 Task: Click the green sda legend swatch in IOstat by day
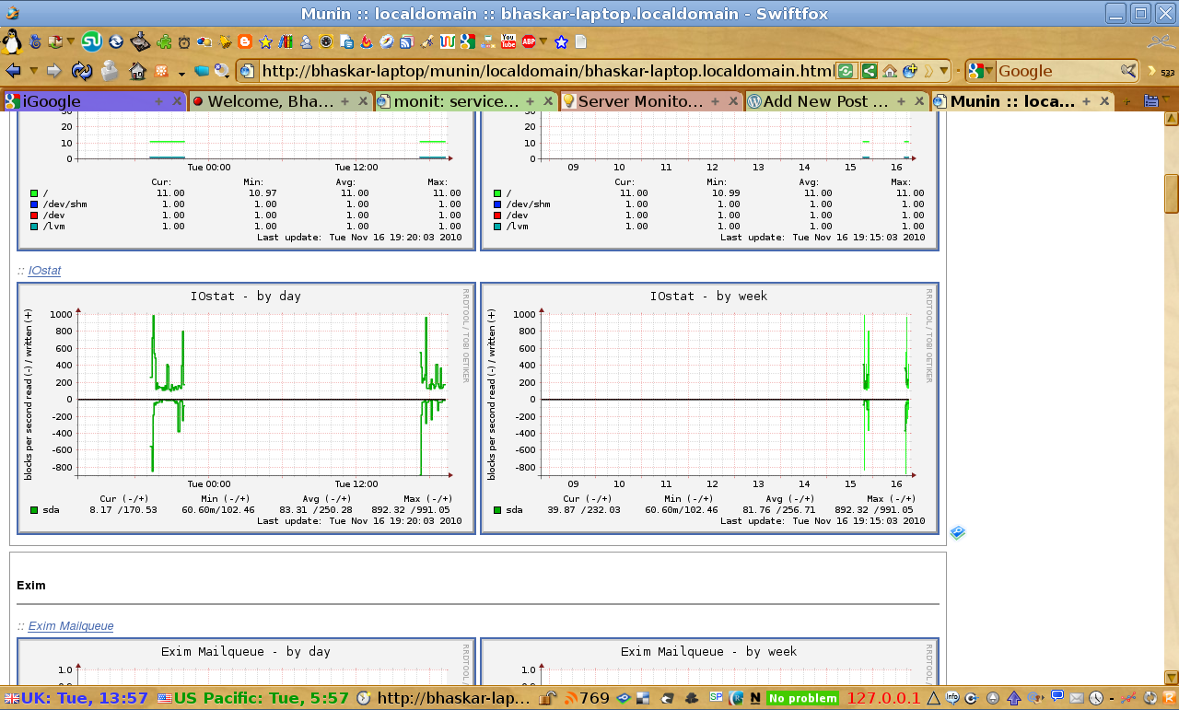pos(34,509)
